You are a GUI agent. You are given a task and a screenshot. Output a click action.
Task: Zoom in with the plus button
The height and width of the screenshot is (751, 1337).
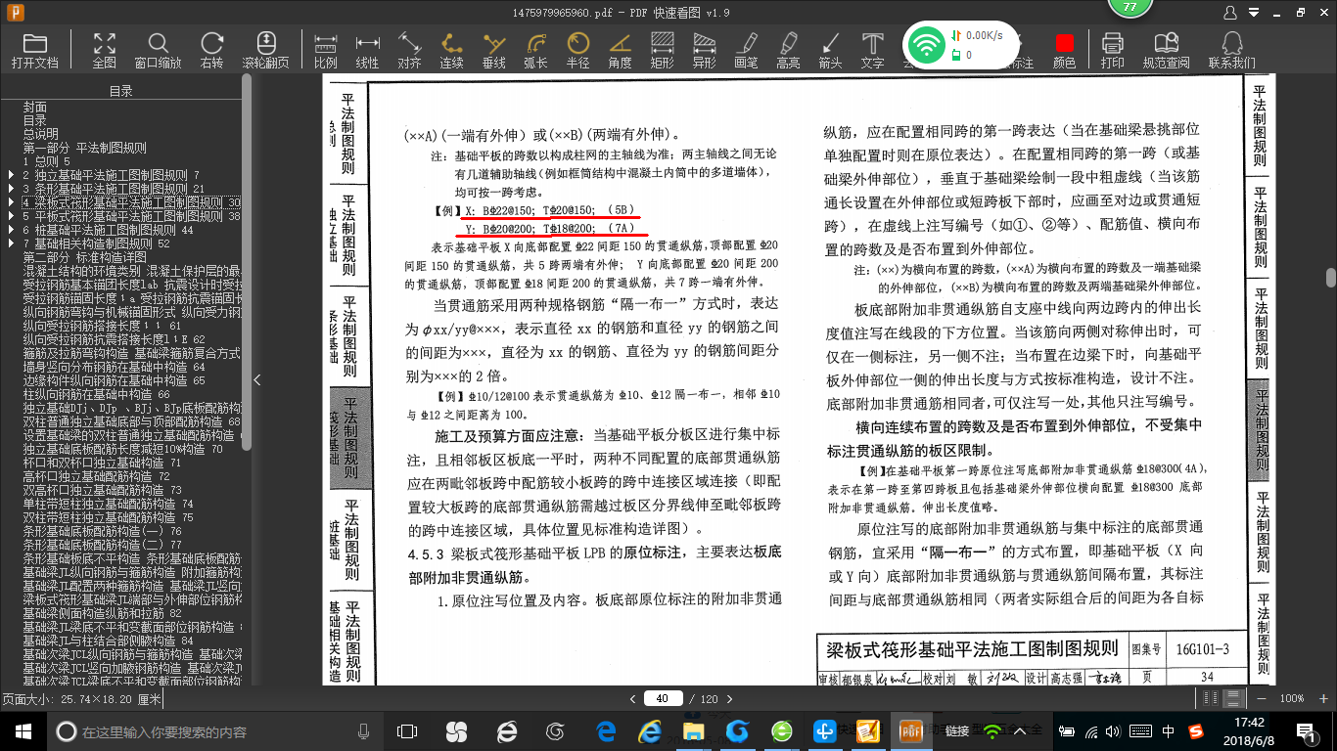click(x=1321, y=698)
